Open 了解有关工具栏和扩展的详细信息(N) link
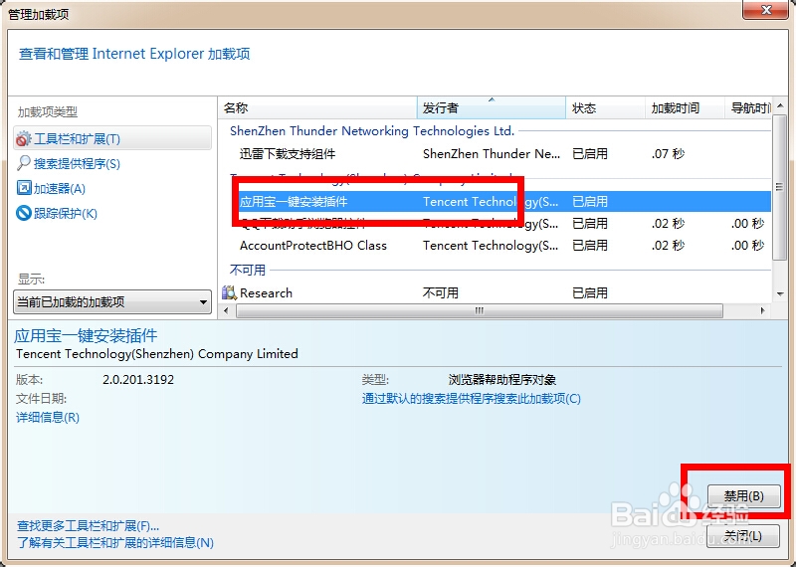 click(115, 543)
